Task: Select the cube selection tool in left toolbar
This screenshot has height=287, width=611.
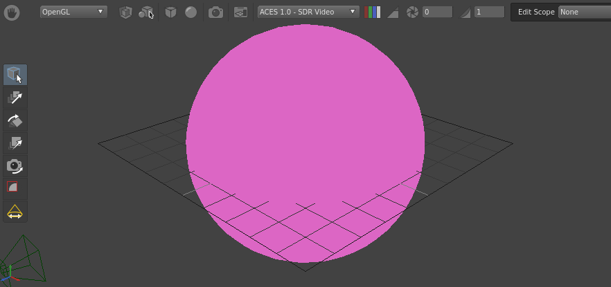Action: pos(15,75)
